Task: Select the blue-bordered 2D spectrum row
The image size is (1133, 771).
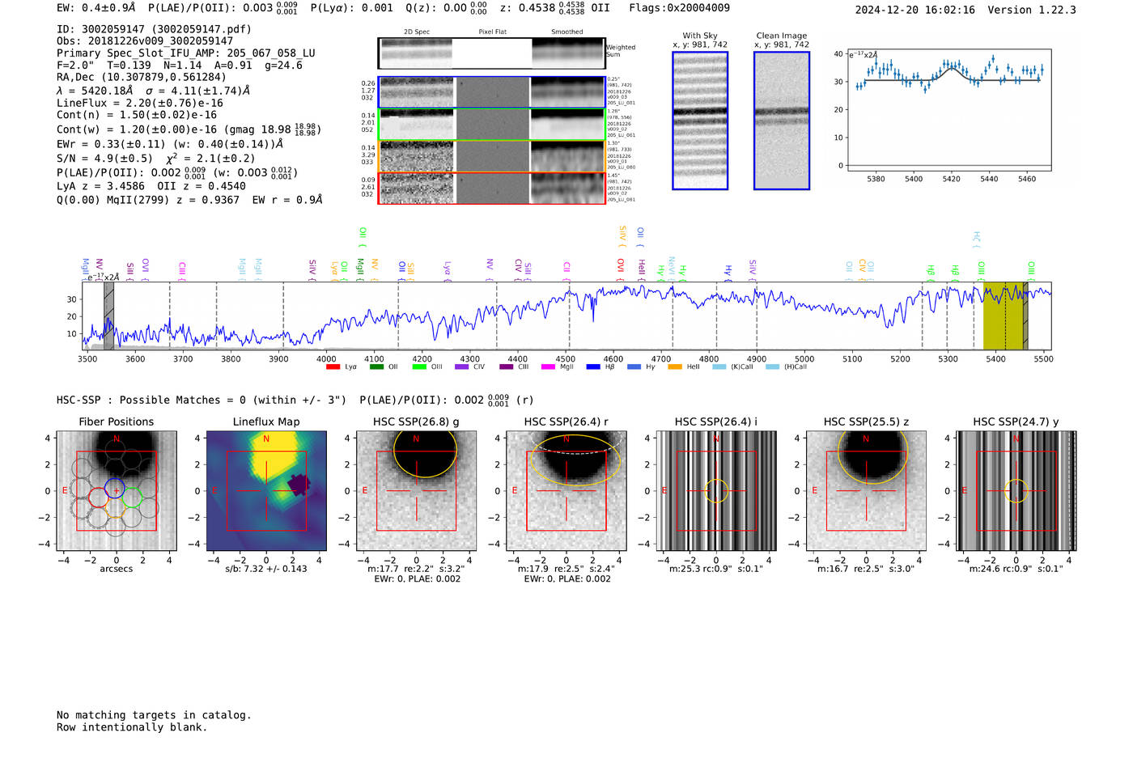Action: [491, 92]
